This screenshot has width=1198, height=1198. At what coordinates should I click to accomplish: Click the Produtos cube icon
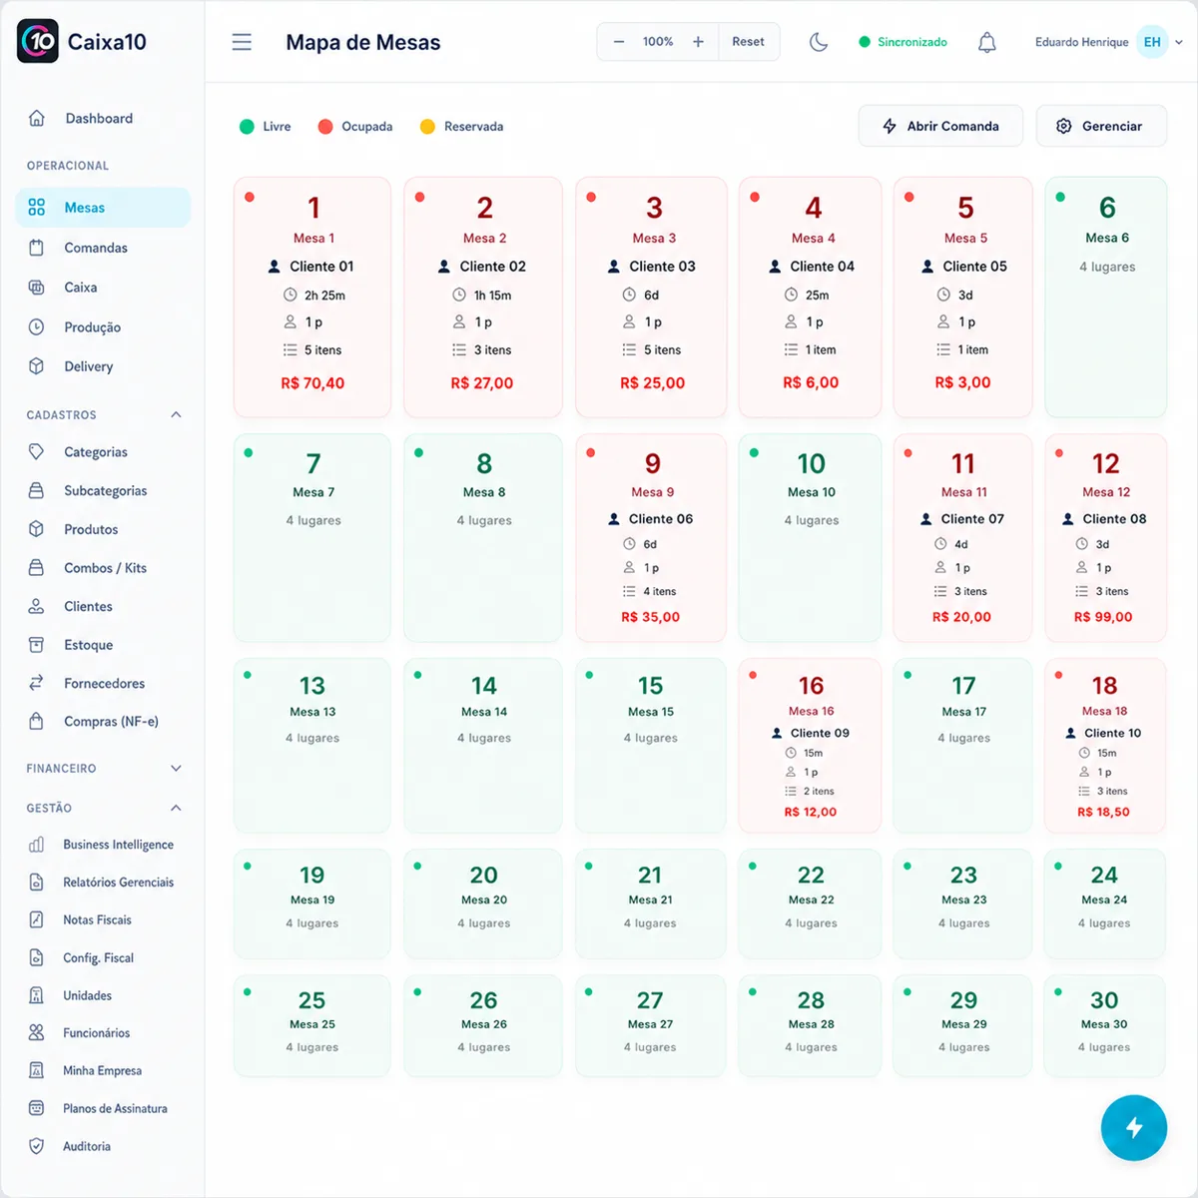[37, 529]
